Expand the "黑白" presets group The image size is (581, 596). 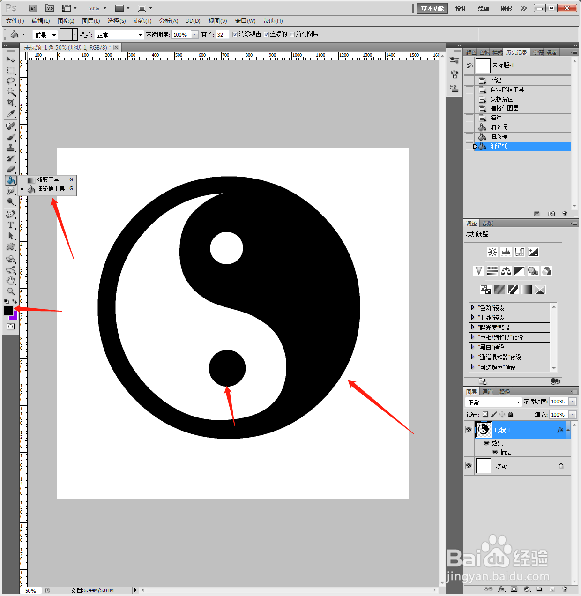tap(472, 347)
